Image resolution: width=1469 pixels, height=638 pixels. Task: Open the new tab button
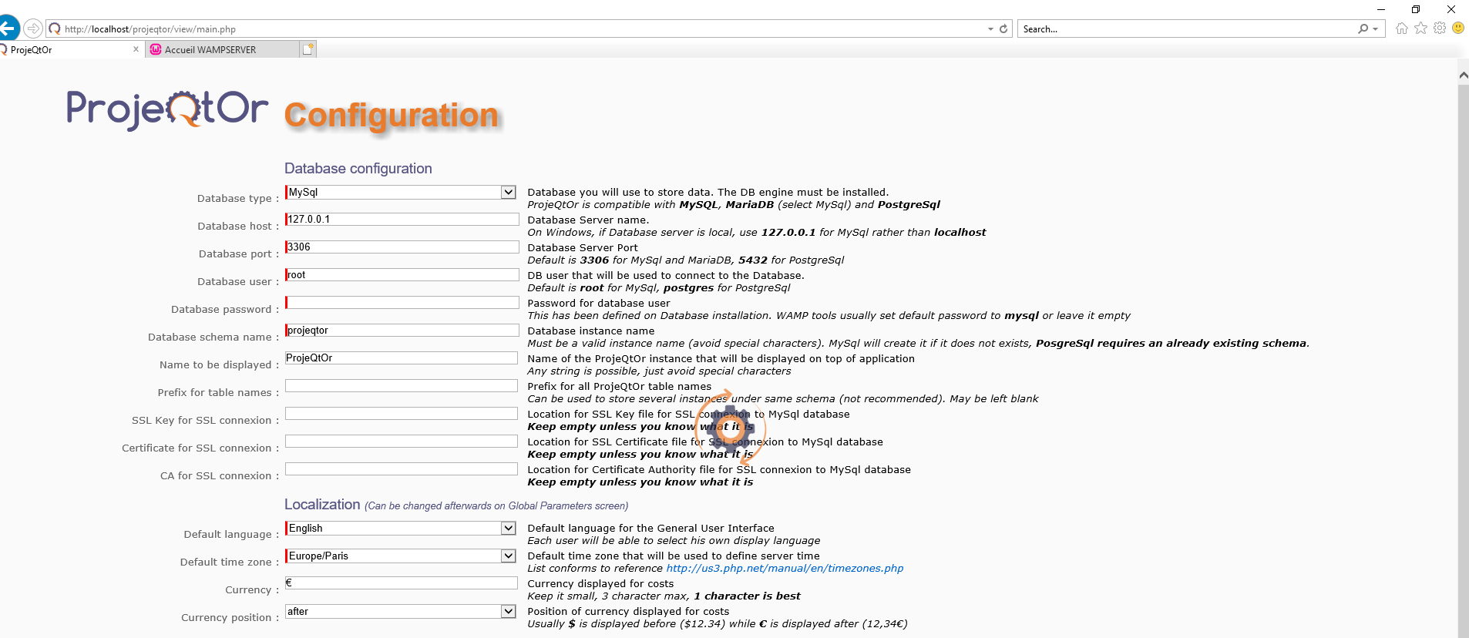(x=308, y=49)
